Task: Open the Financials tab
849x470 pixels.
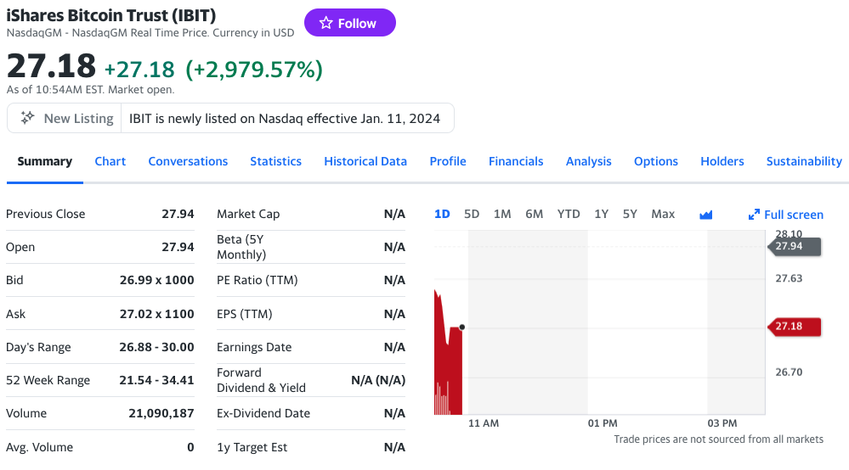Action: coord(516,161)
